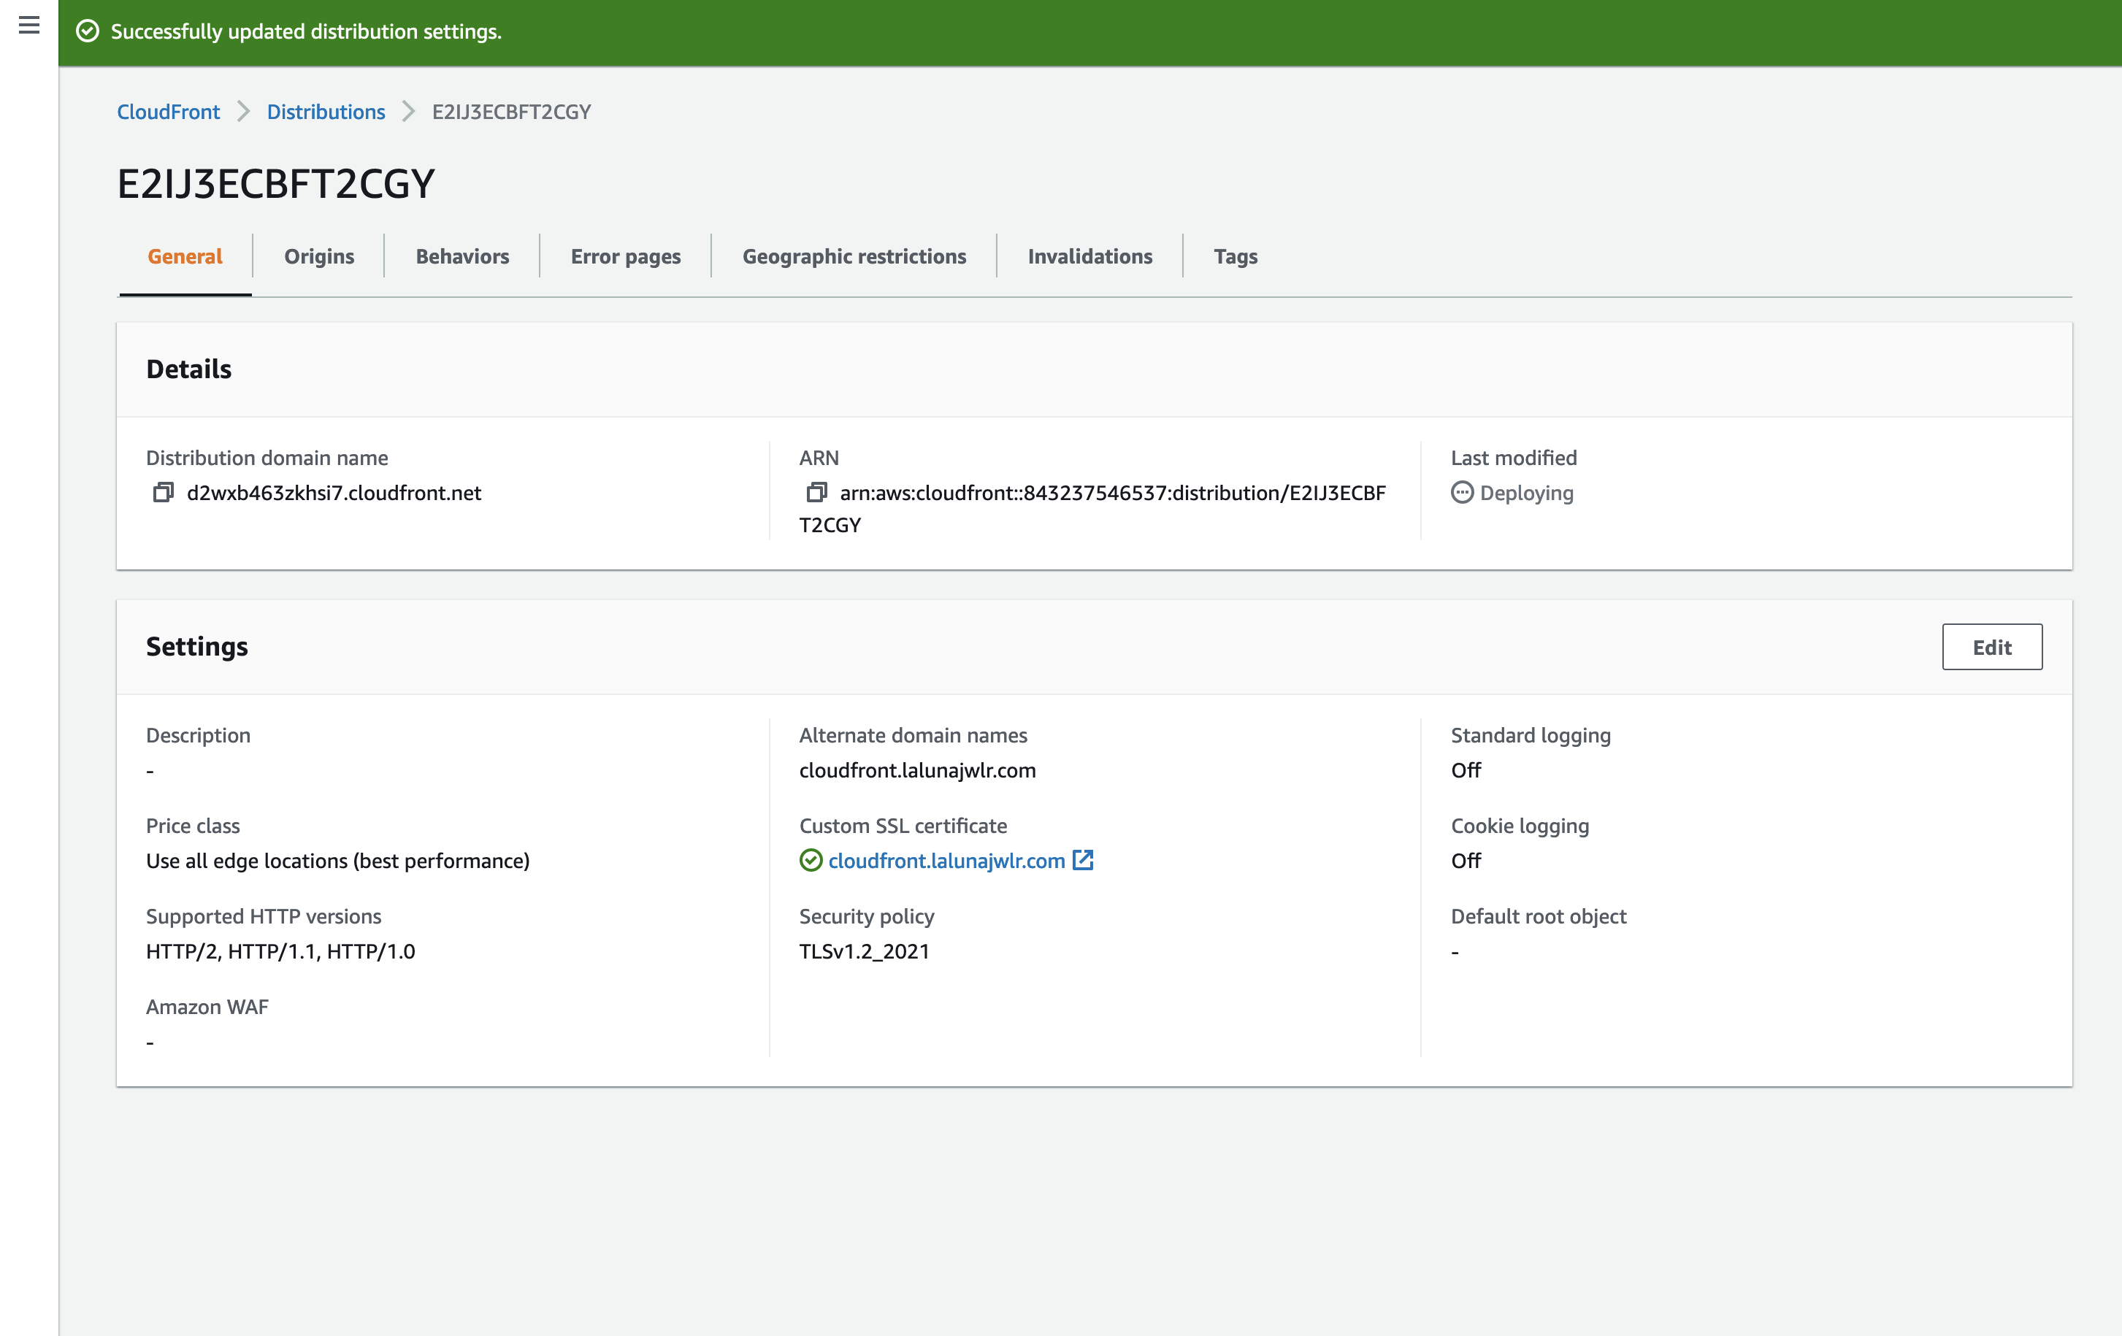
Task: Switch to the General tab
Action: point(185,256)
